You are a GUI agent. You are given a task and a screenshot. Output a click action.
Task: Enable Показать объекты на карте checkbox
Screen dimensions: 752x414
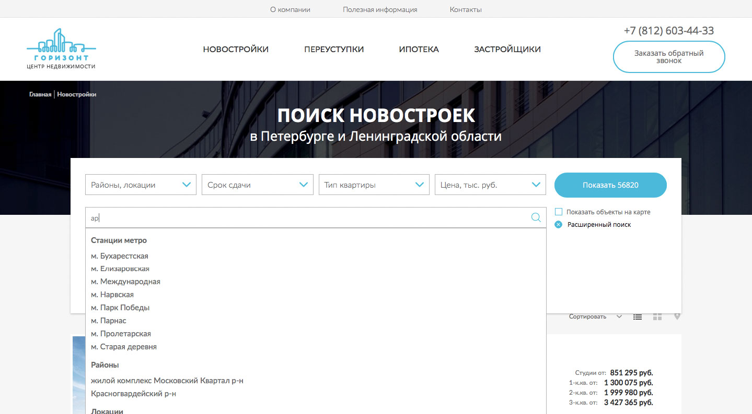558,212
